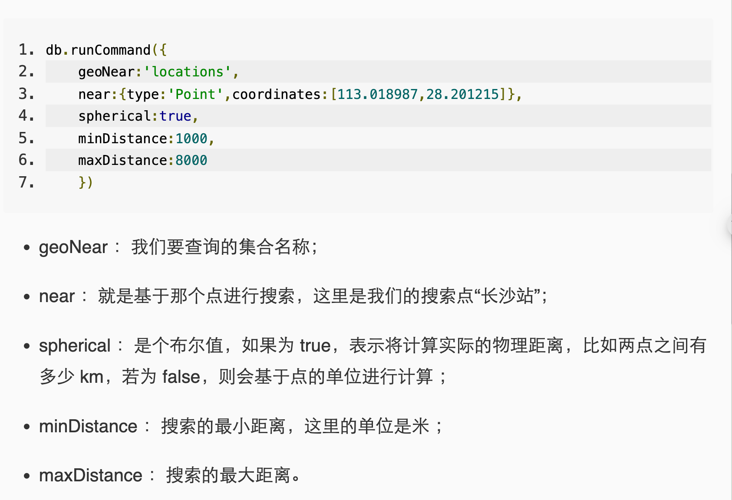Click the geoNear term in bullet list
The height and width of the screenshot is (500, 732).
point(73,247)
